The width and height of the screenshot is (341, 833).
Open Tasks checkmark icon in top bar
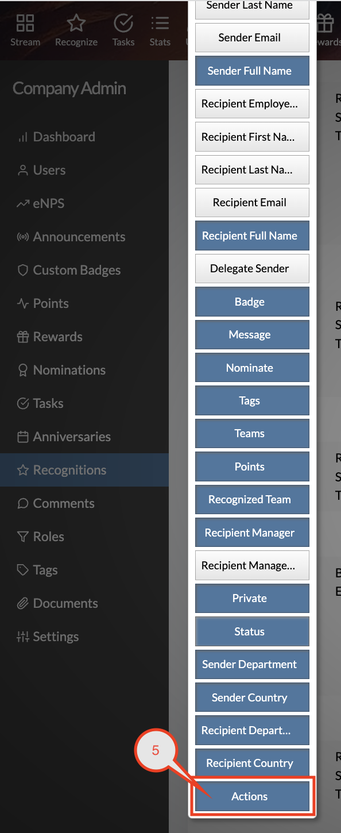123,23
